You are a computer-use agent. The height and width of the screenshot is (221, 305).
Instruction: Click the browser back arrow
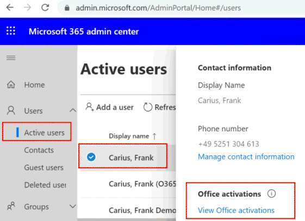pos(10,8)
